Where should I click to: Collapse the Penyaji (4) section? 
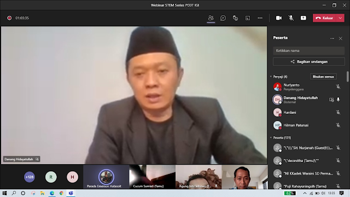(271, 77)
